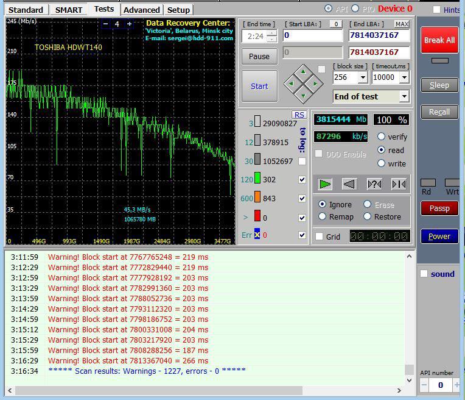This screenshot has width=465, height=400.
Task: Click the plus icon above the graph
Action: [128, 24]
